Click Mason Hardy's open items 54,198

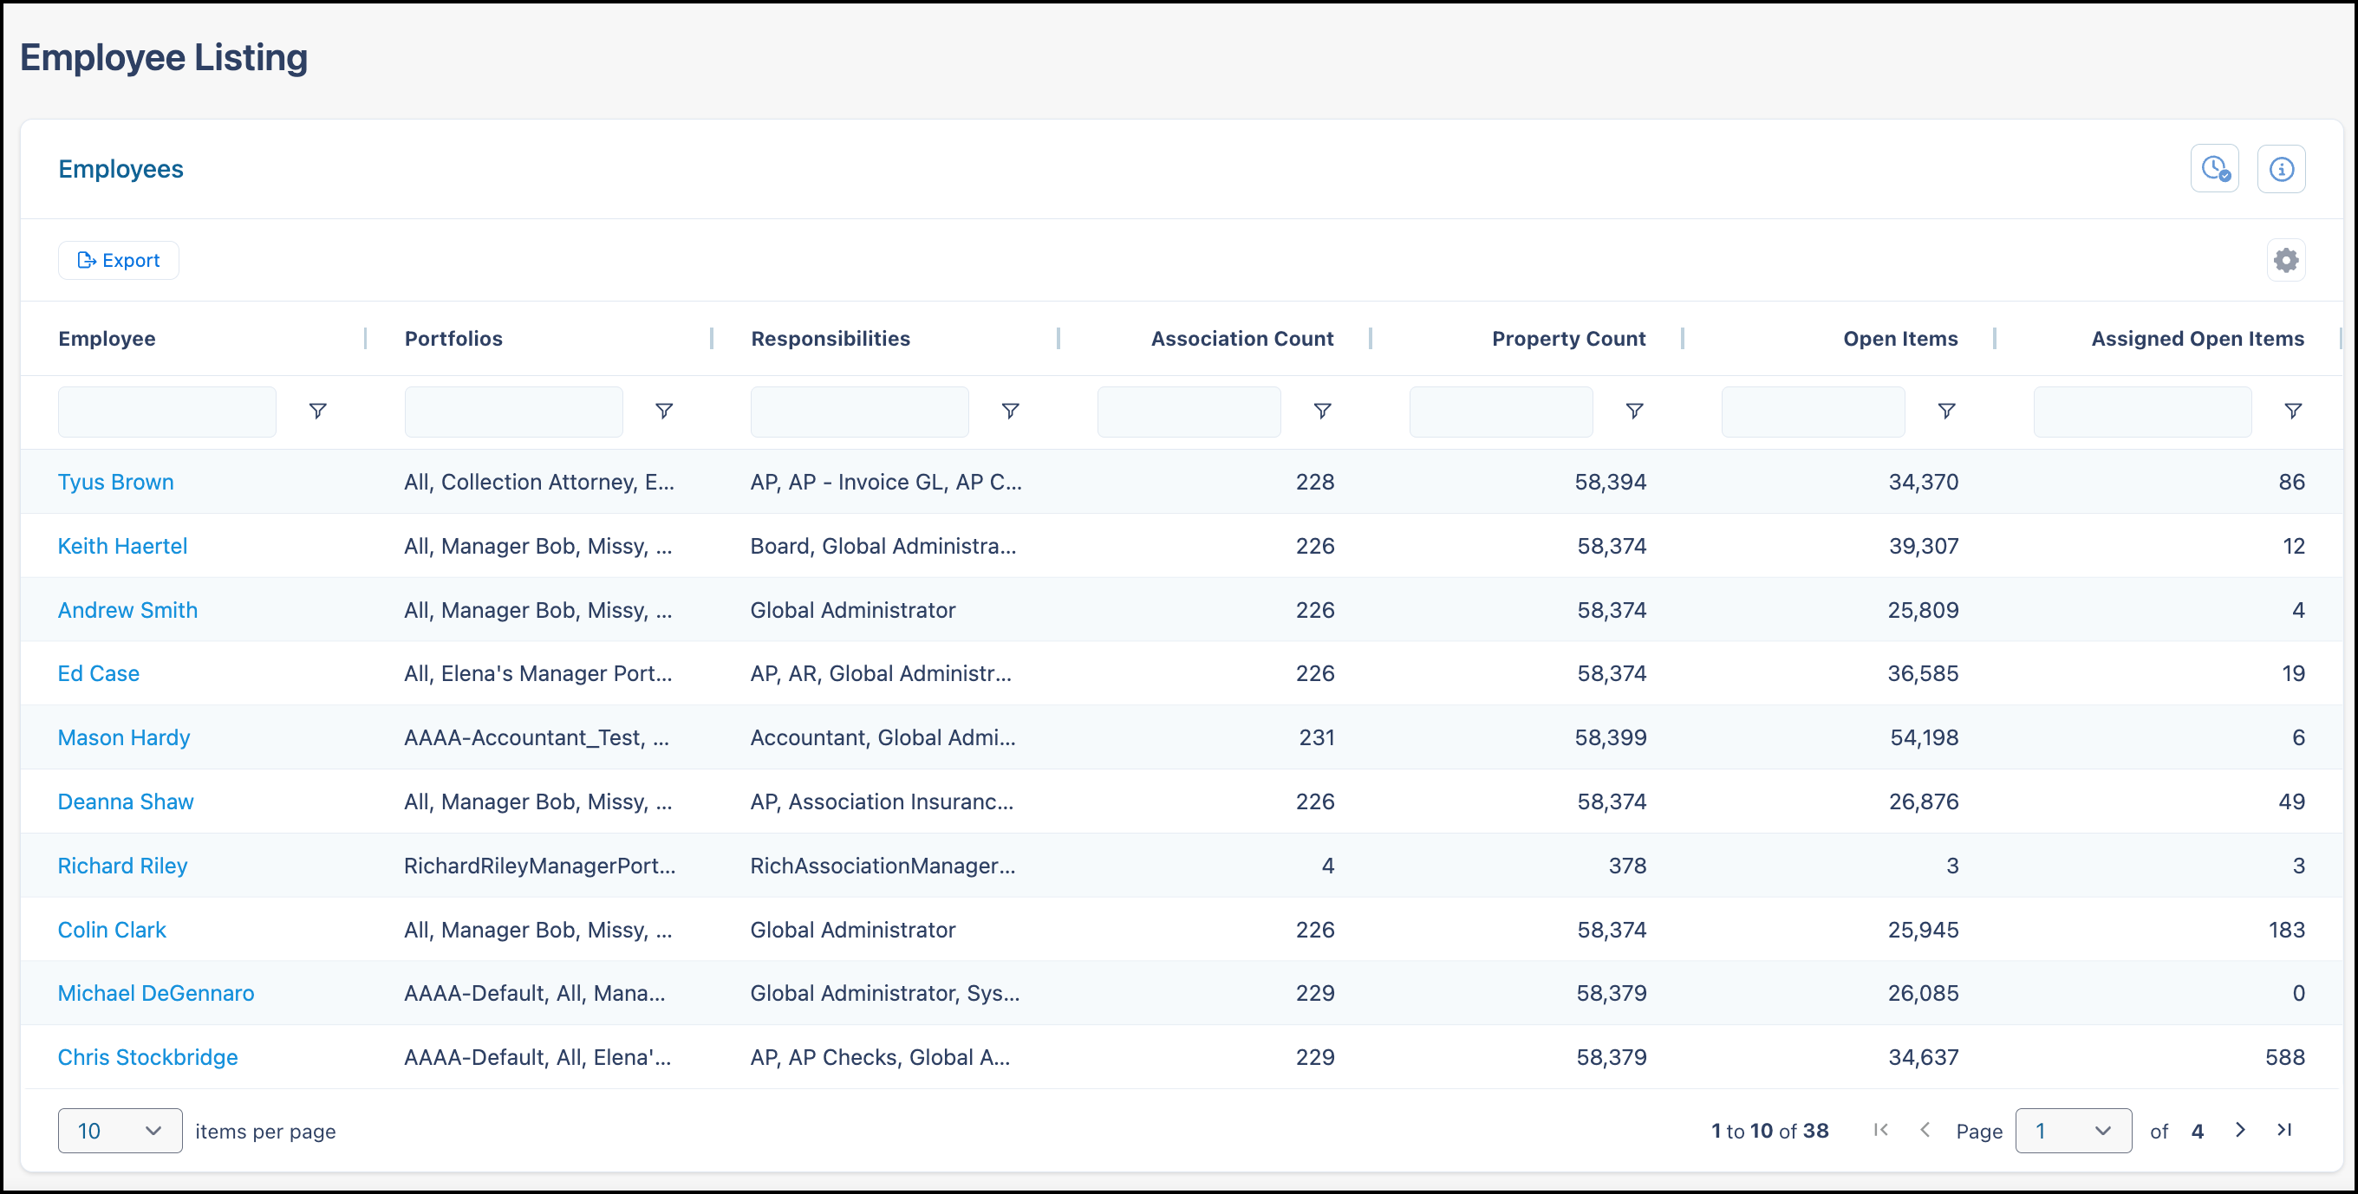click(x=1925, y=737)
